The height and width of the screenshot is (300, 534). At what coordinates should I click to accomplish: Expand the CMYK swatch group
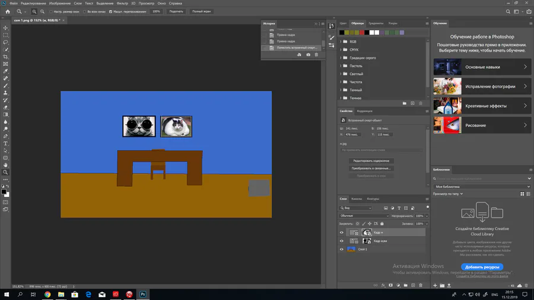coord(341,50)
